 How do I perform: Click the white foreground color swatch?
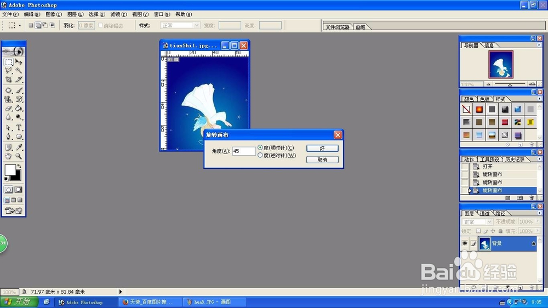[x=10, y=170]
